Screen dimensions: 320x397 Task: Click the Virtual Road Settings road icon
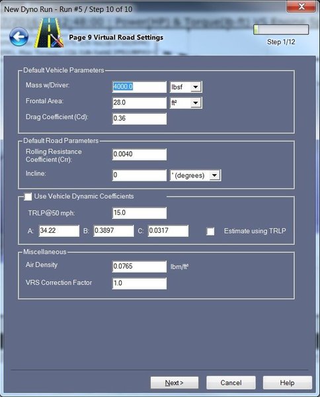[x=49, y=33]
